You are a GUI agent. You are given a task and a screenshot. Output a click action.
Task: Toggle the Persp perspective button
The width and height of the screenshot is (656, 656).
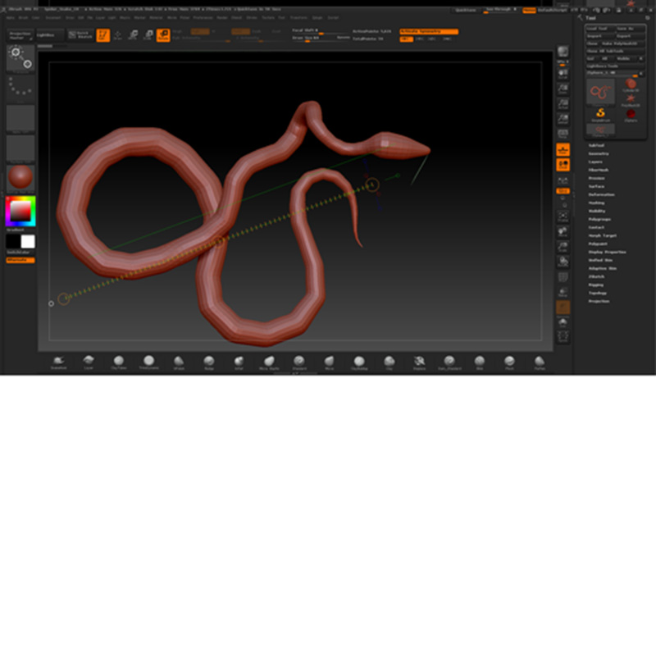[x=563, y=134]
